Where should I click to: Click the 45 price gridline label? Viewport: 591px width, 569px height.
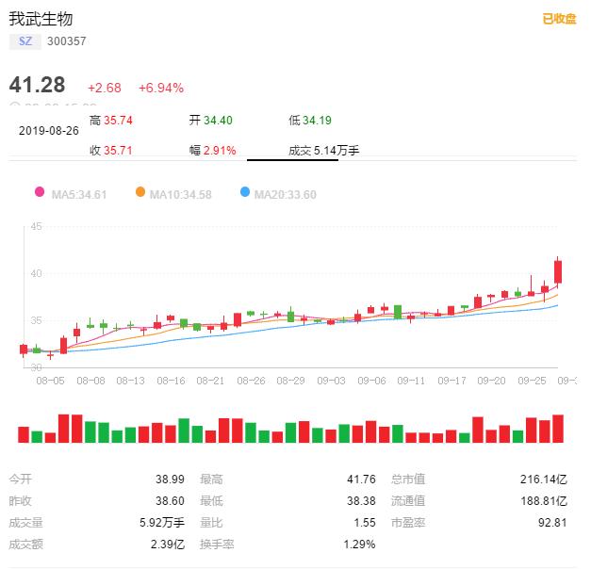click(x=38, y=226)
